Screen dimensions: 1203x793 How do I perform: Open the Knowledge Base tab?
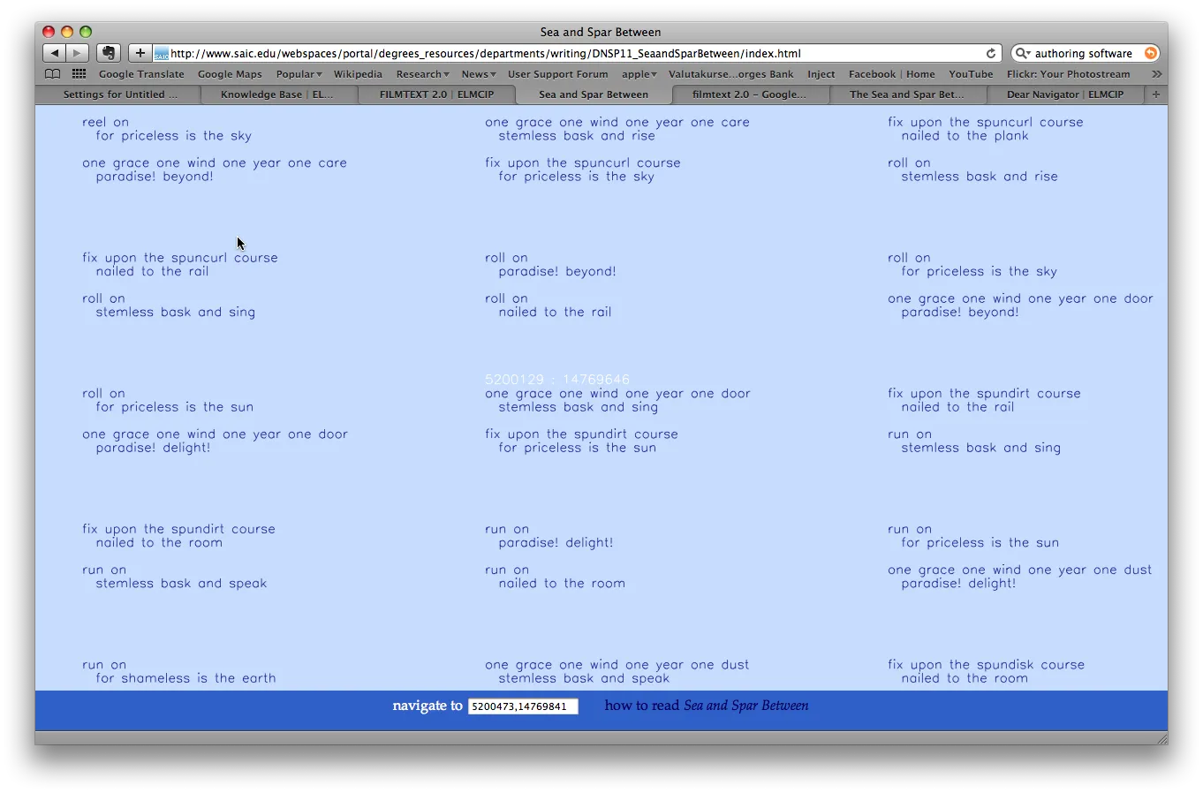276,94
